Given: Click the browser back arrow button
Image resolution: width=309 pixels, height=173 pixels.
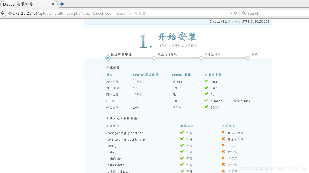Looking at the screenshot, I should click(x=2, y=13).
